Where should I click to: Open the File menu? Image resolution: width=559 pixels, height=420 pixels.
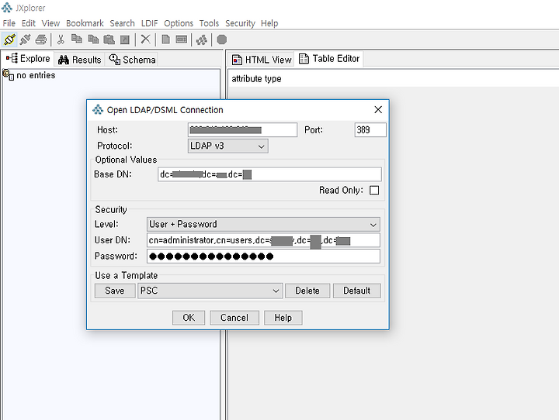point(9,23)
